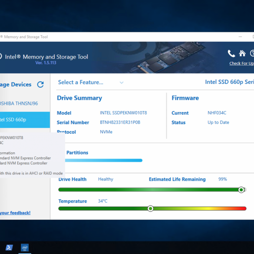Click the Up to Date status text
This screenshot has height=254, width=254.
pyautogui.click(x=218, y=122)
